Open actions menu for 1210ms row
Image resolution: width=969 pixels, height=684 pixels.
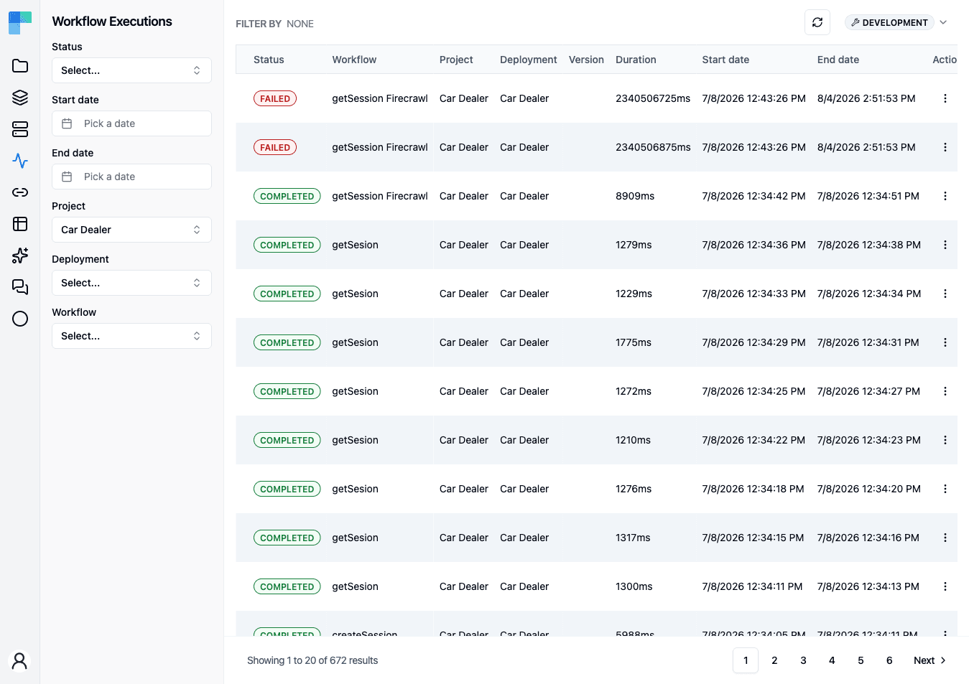(945, 440)
